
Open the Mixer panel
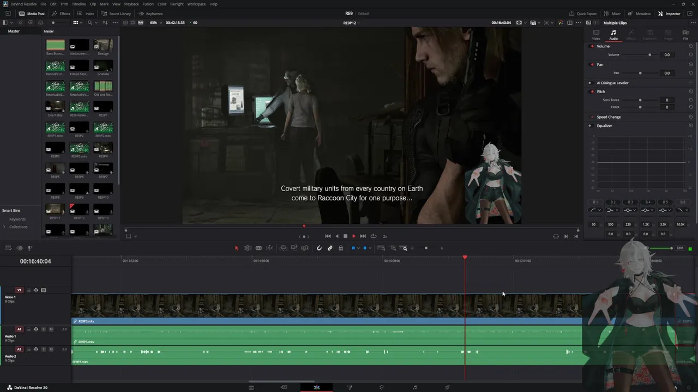tap(613, 14)
